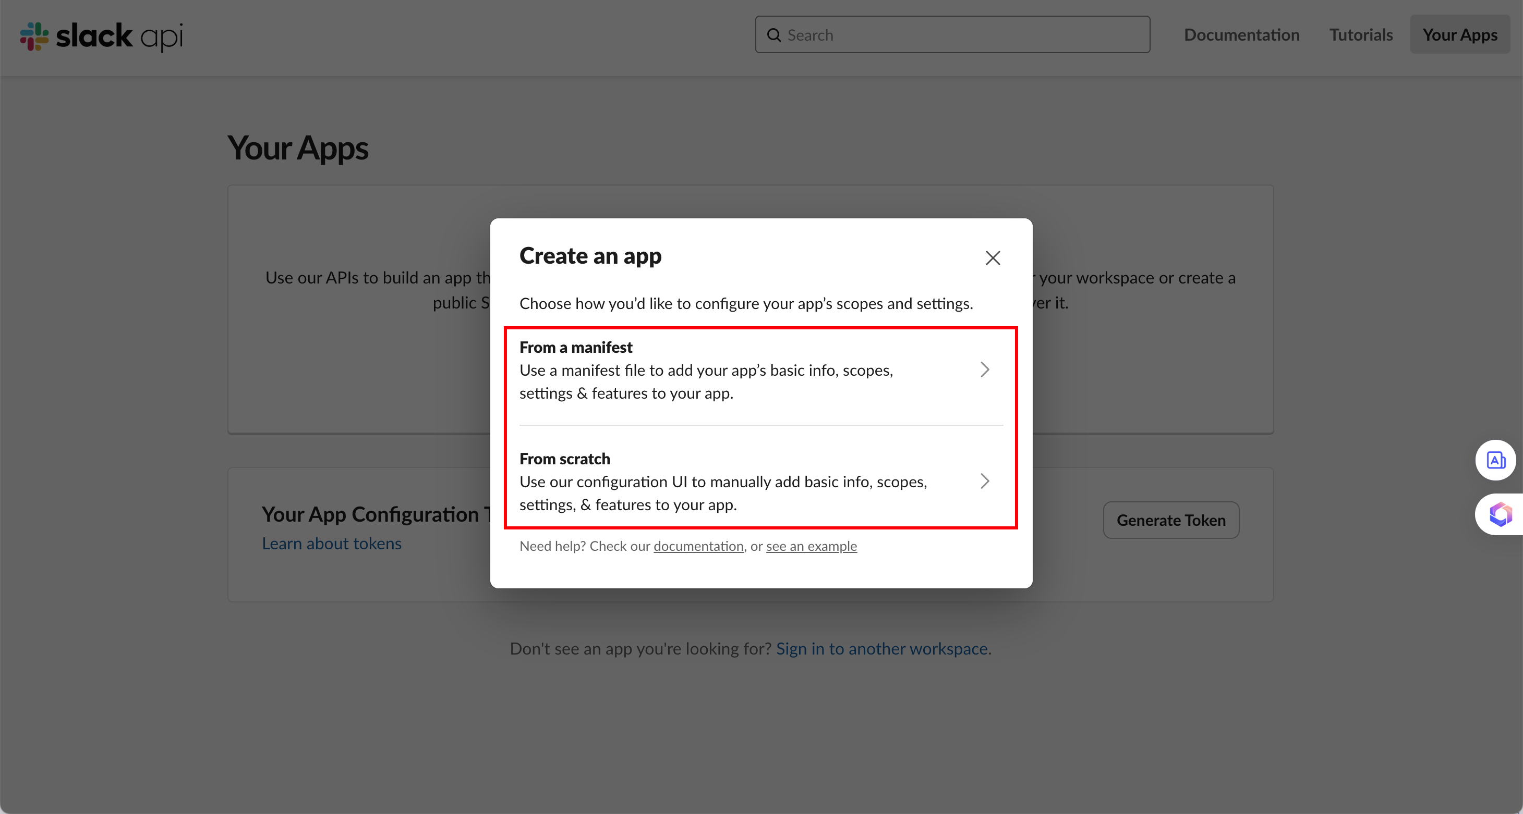Open the see an example link
Viewport: 1523px width, 814px height.
click(x=811, y=547)
